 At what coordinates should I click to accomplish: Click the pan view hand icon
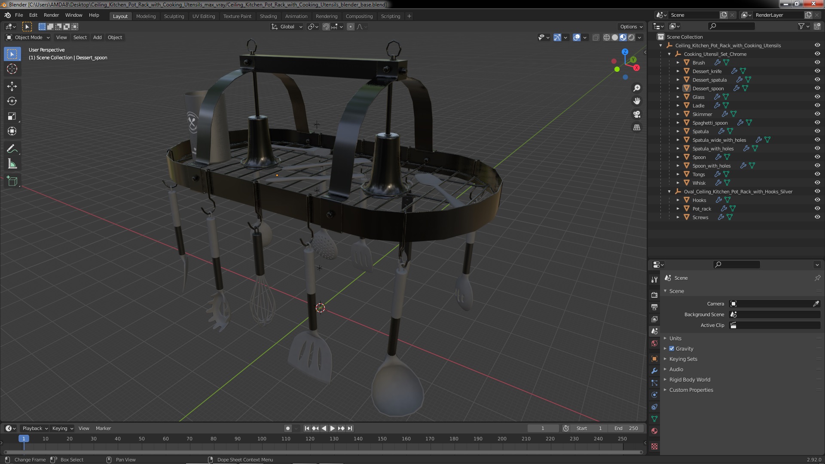(637, 101)
